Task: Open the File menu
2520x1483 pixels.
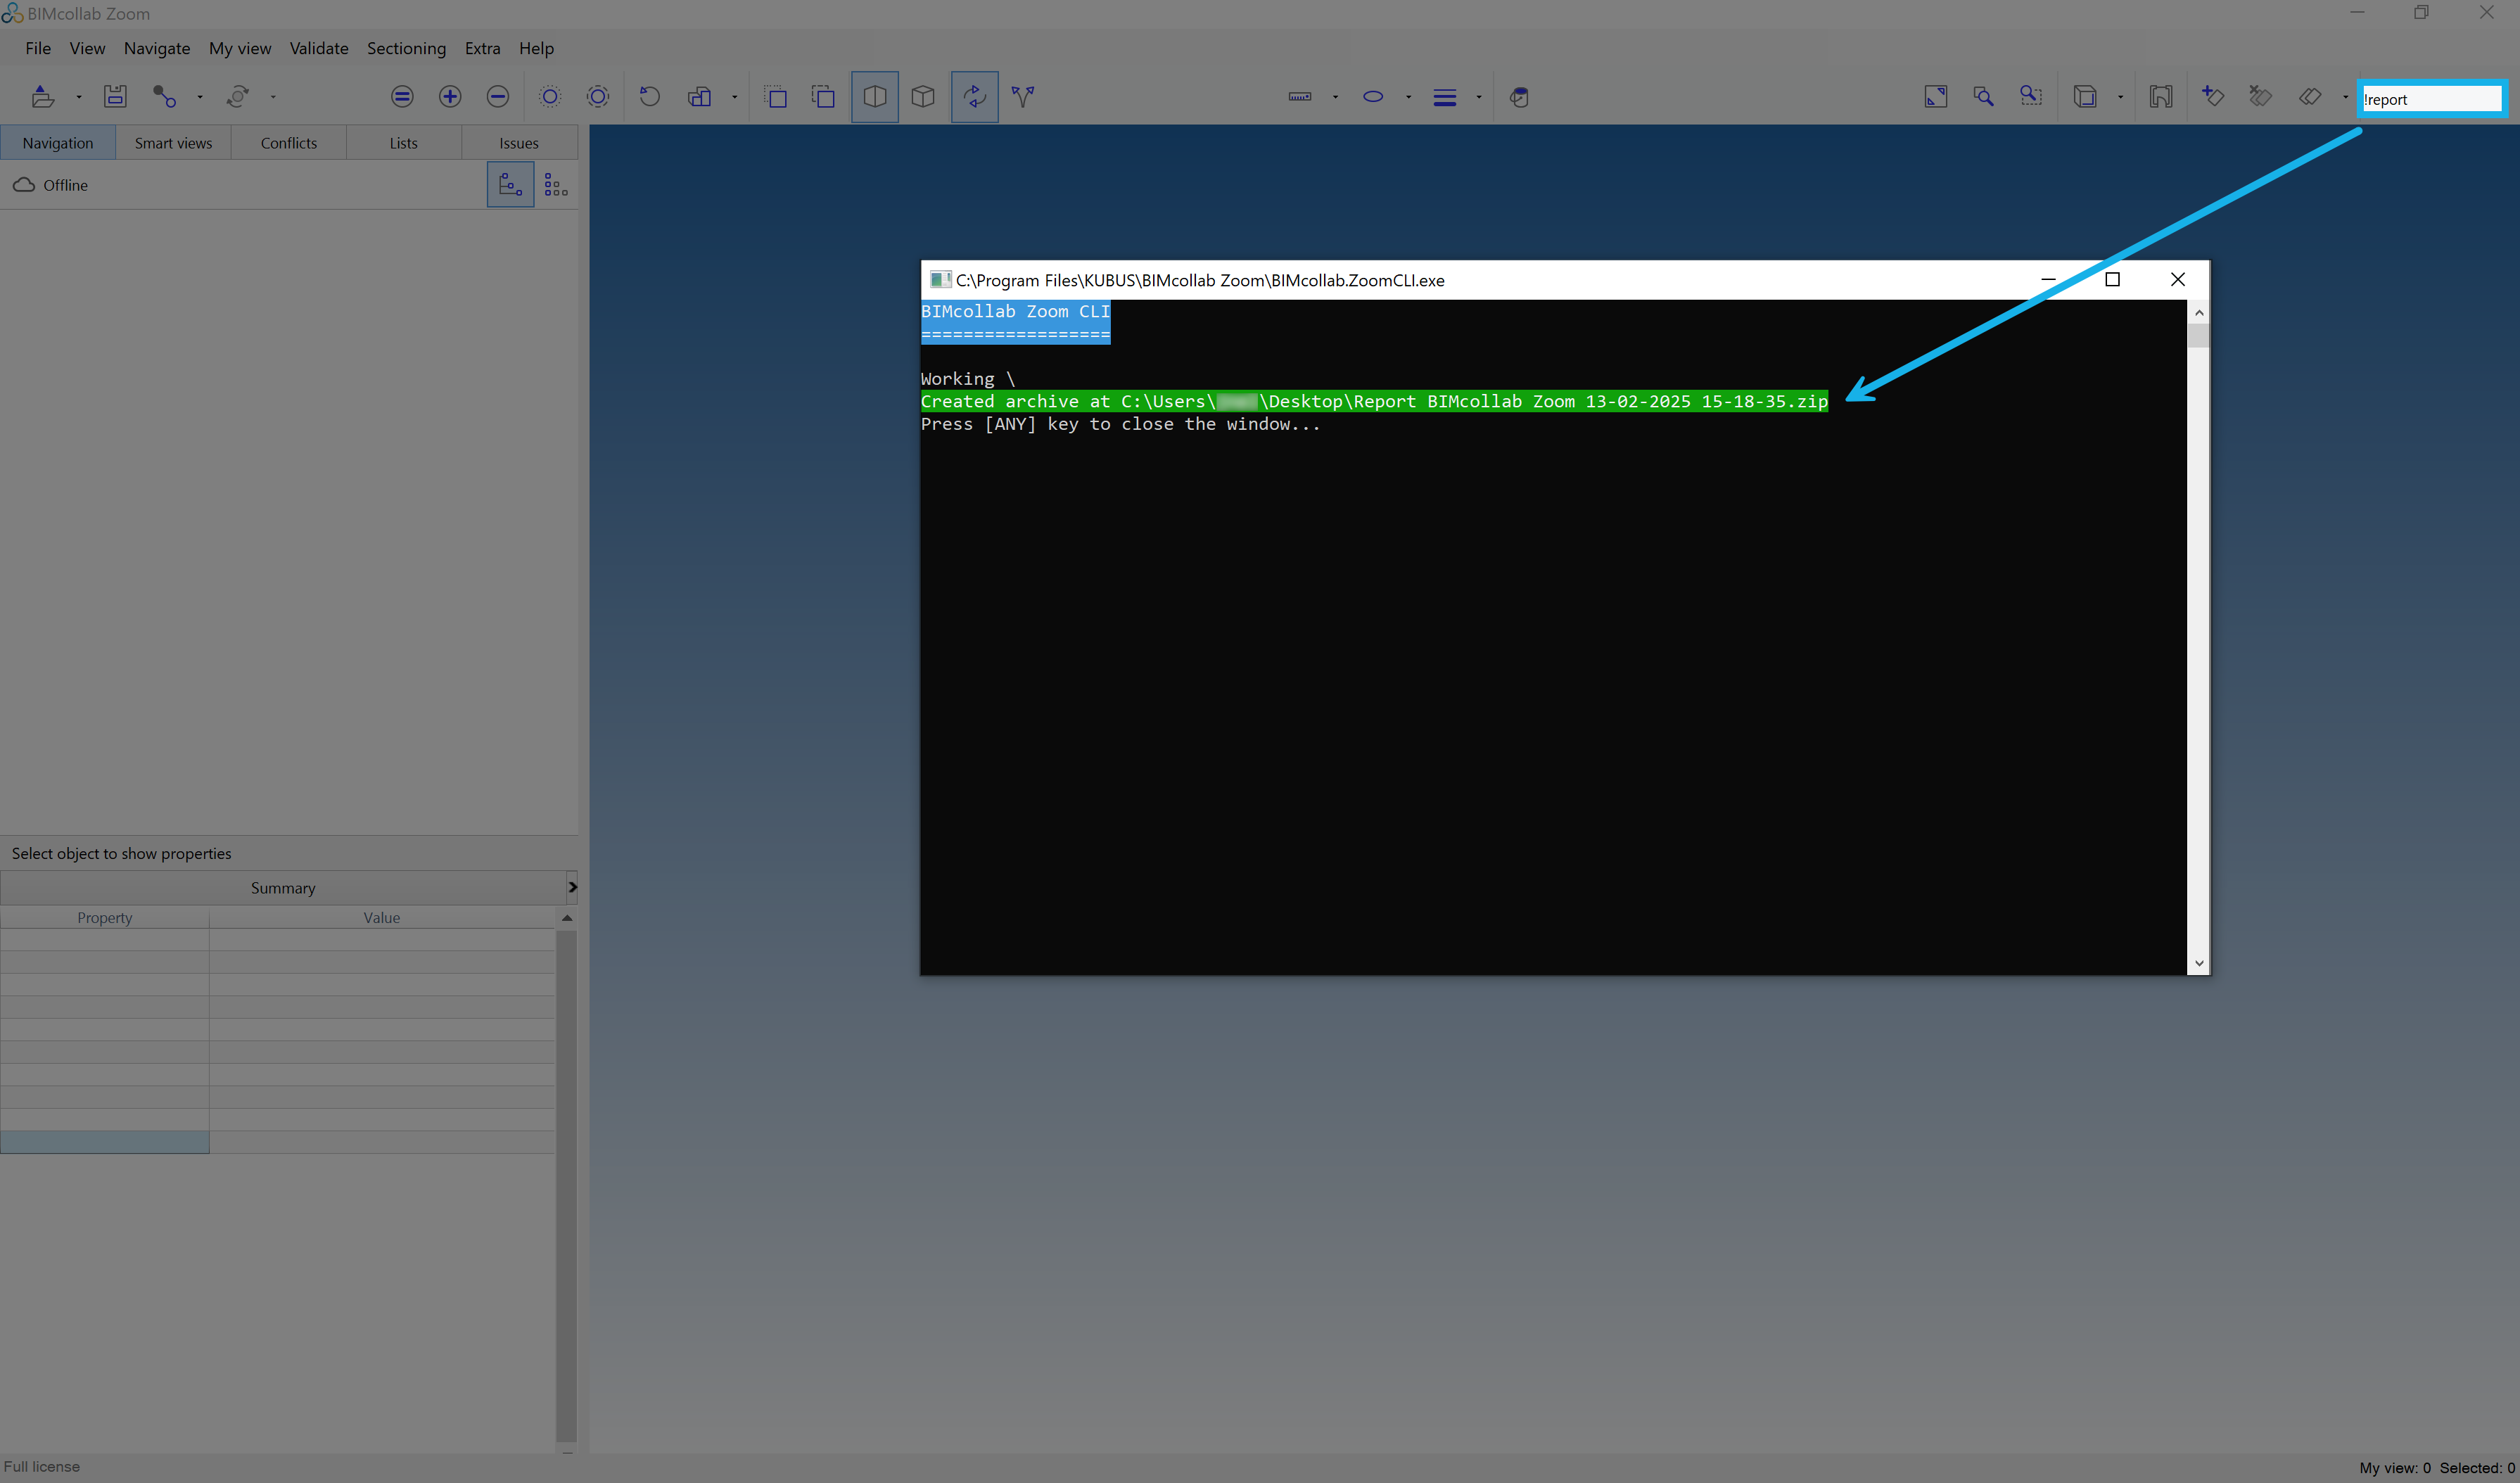Action: coord(38,48)
